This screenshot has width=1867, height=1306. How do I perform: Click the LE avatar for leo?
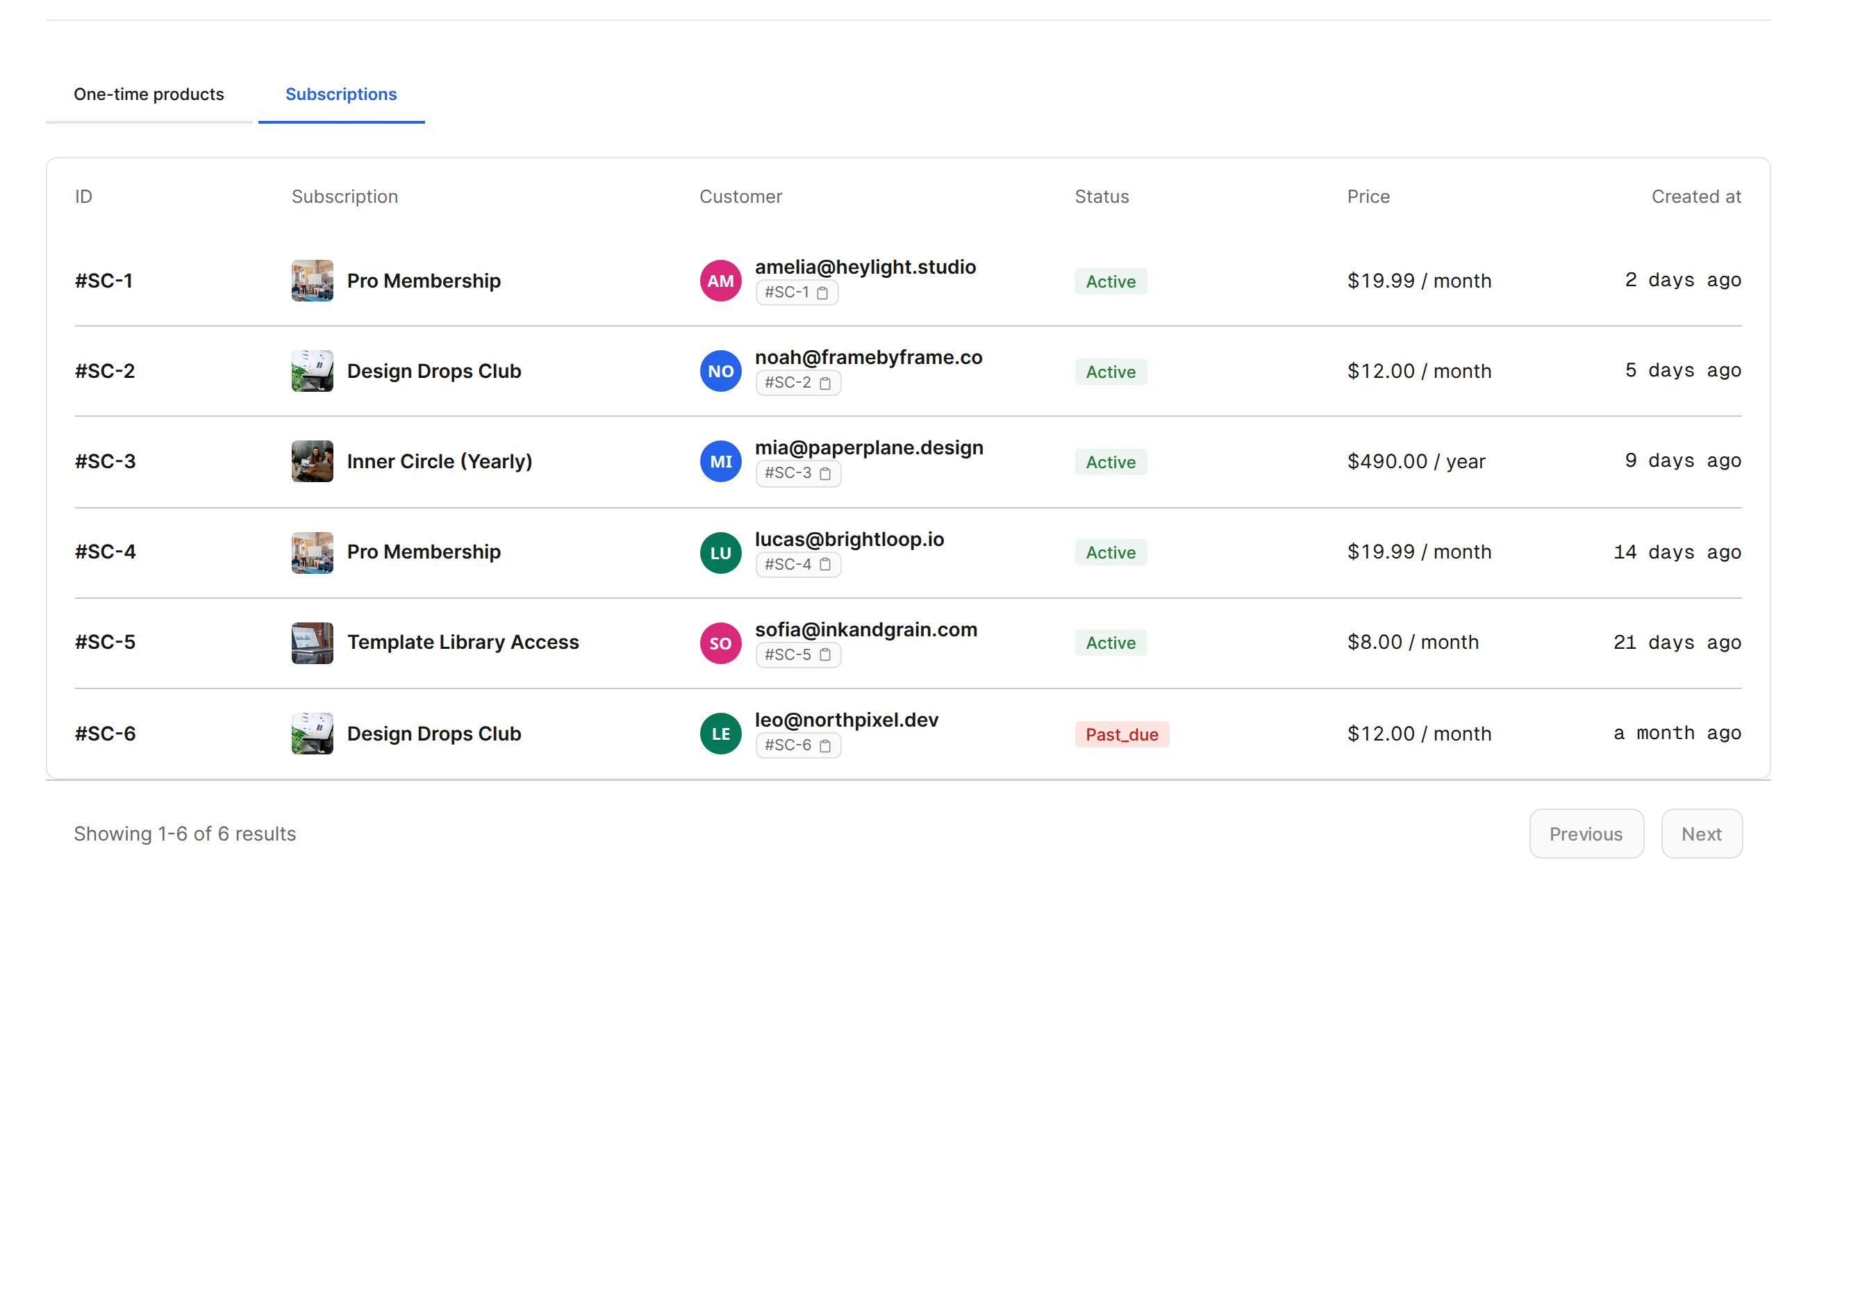click(x=720, y=734)
